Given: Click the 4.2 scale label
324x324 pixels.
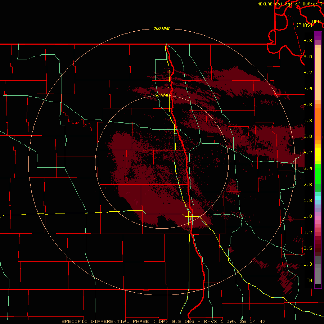Looking at the screenshot, I should point(308,153).
